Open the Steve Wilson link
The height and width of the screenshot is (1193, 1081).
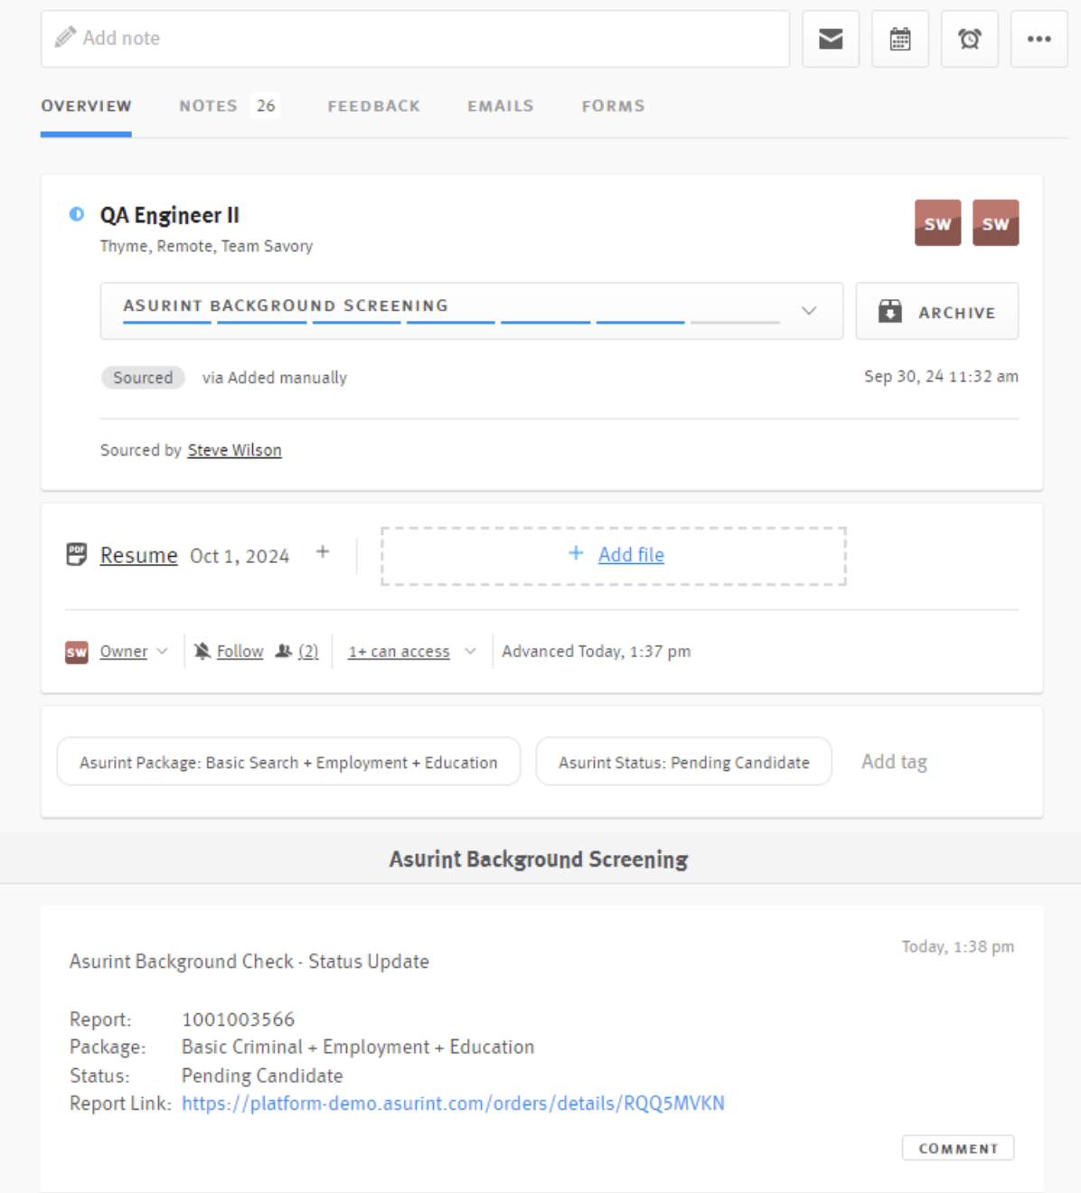[235, 450]
